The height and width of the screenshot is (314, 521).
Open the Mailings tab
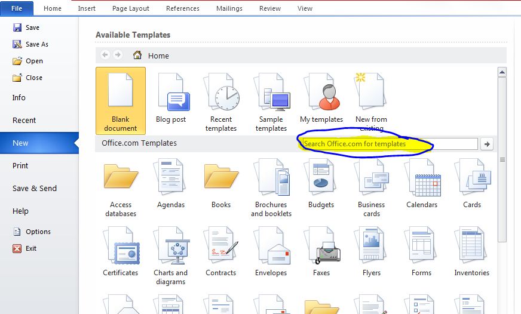229,8
